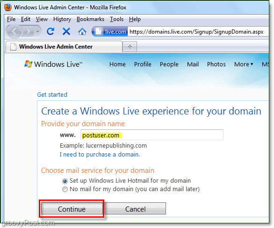Open a new tab with plus button
Viewport: 274px width, 228px height.
click(130, 47)
